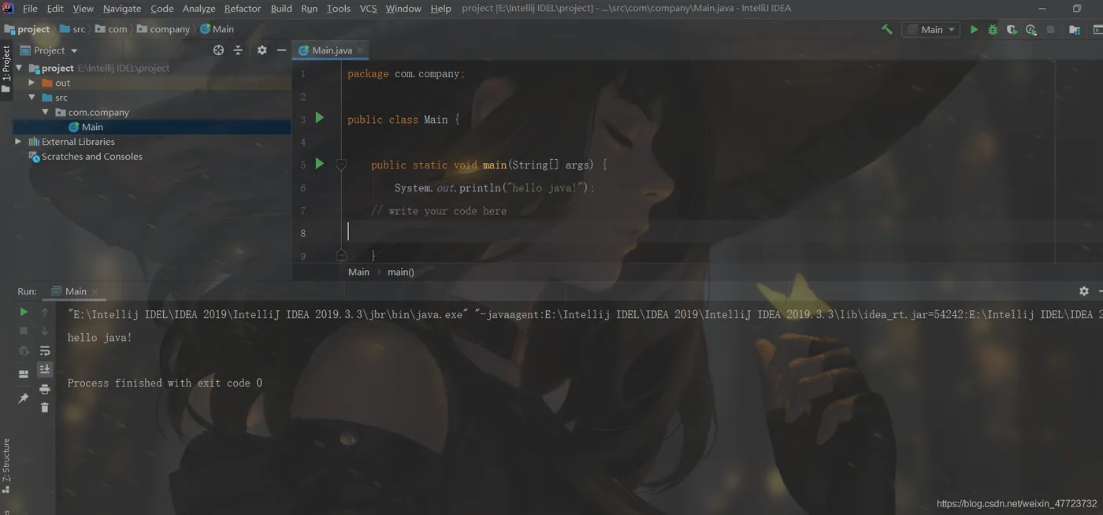Print the Run console output

[x=45, y=389]
